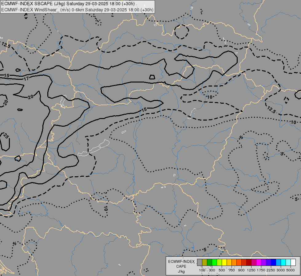Click the legend value '300'
This screenshot has height=276, width=301.
point(212,270)
